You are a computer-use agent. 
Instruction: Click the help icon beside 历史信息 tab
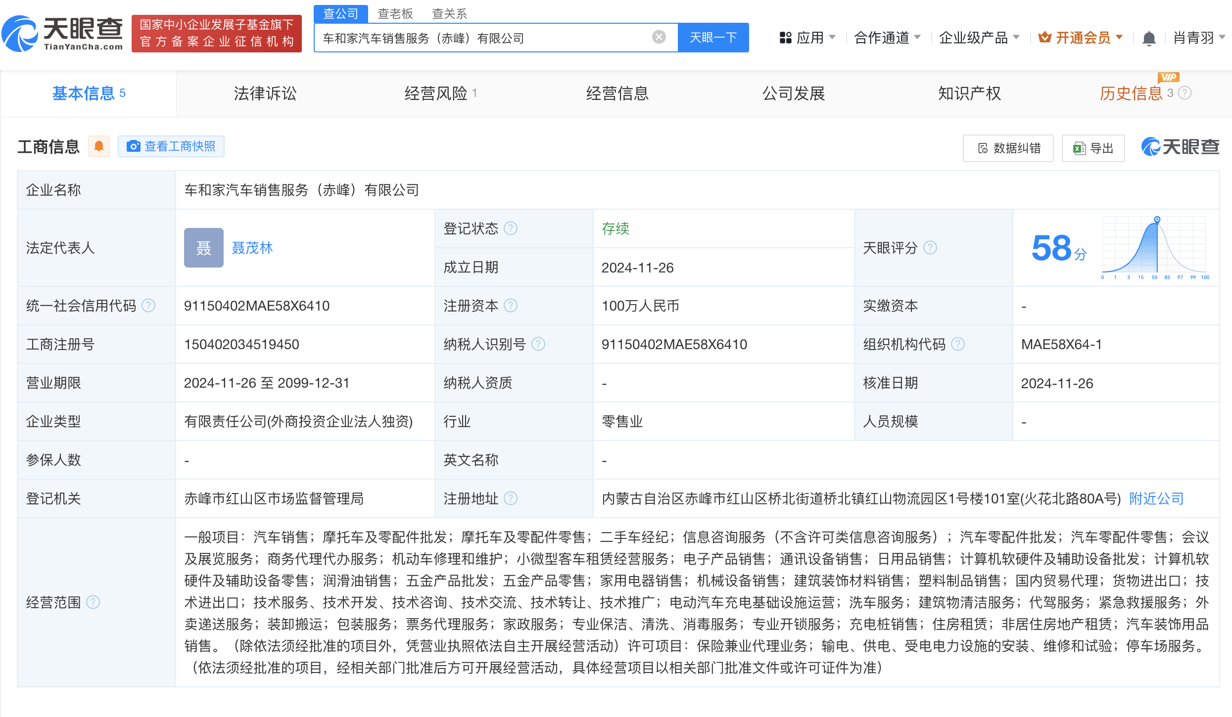coord(1185,93)
